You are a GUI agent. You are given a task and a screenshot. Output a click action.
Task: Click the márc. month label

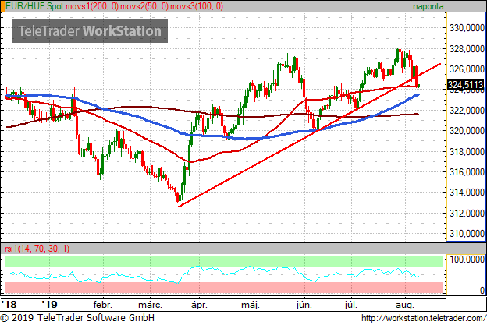click(x=150, y=305)
